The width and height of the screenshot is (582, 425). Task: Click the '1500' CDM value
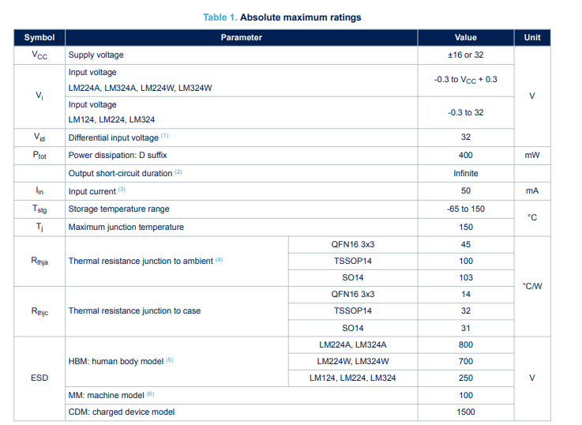pyautogui.click(x=466, y=412)
